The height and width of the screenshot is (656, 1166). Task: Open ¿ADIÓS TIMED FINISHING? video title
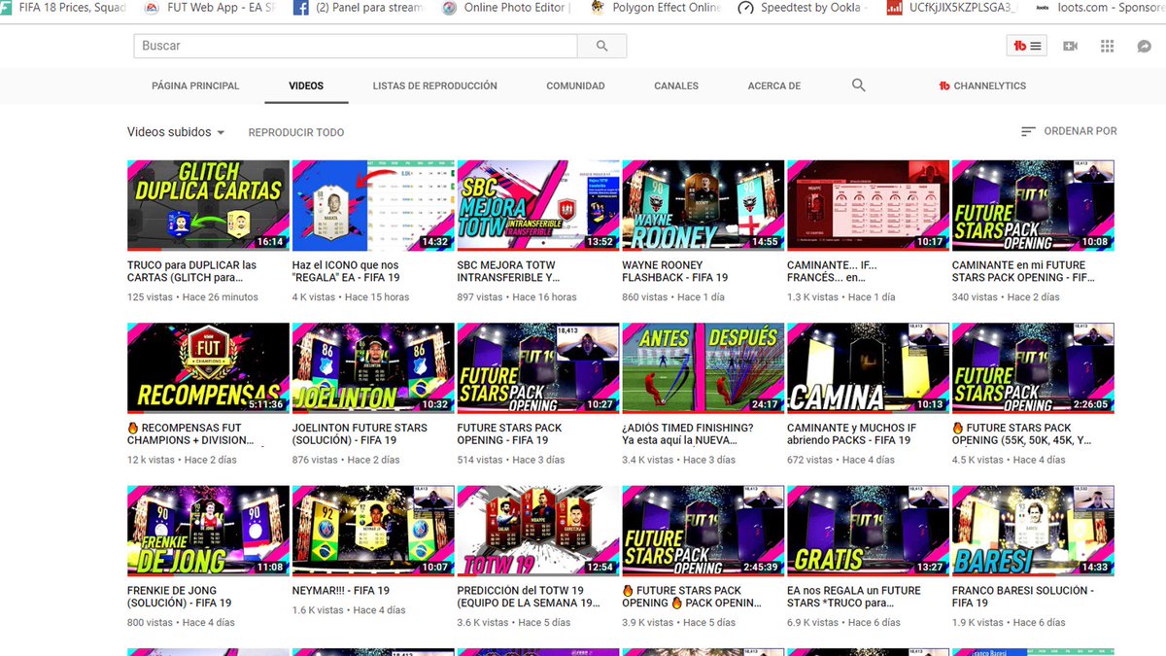tap(688, 433)
